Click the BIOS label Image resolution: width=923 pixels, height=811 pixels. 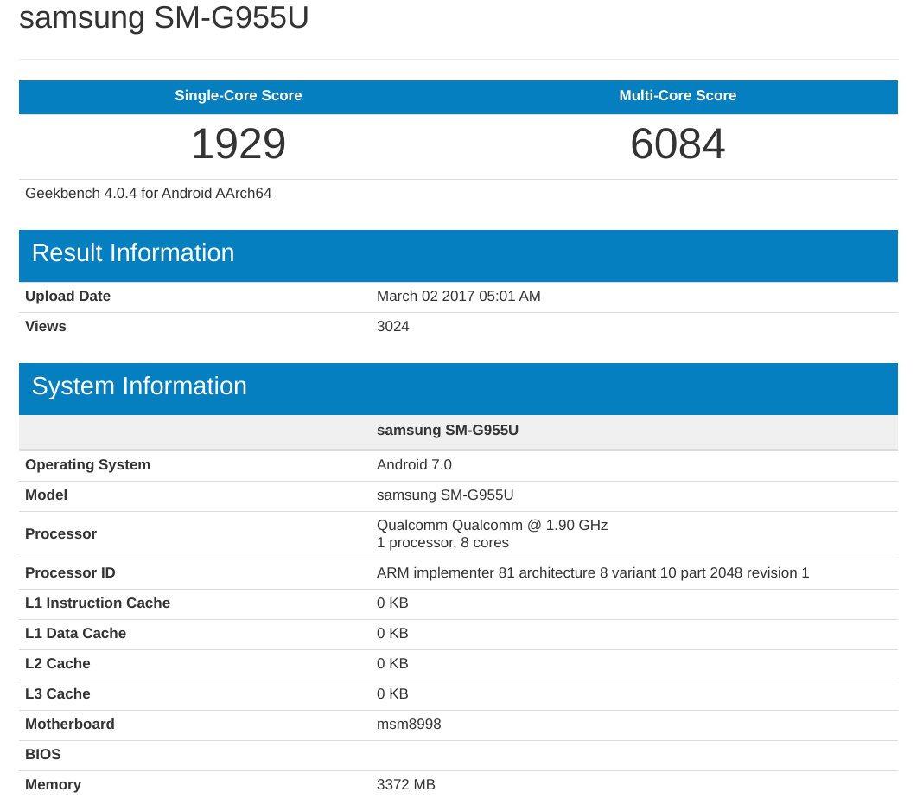(43, 755)
